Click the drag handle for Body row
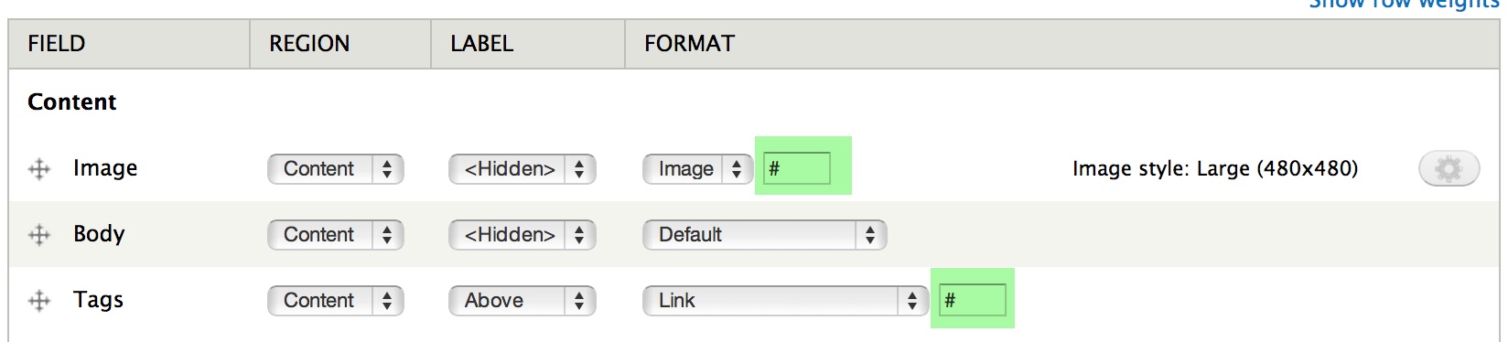This screenshot has height=342, width=1508. click(x=38, y=235)
